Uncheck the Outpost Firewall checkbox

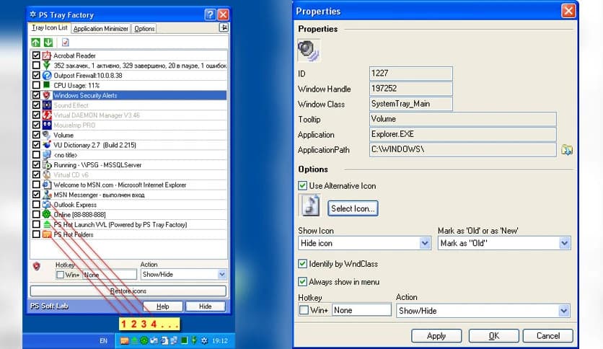click(x=36, y=75)
